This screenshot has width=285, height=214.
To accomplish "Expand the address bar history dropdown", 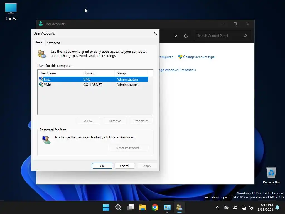I will (x=176, y=36).
